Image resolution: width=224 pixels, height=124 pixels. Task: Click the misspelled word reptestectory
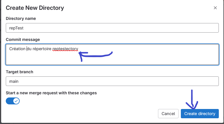point(65,49)
